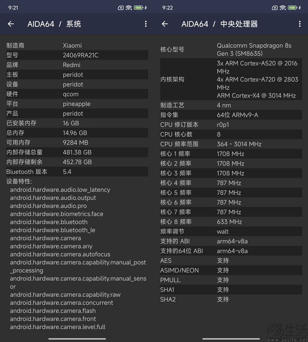Select Qualcomm Snapdragon 8s Gen 3 value
The width and height of the screenshot is (308, 342).
(x=254, y=50)
